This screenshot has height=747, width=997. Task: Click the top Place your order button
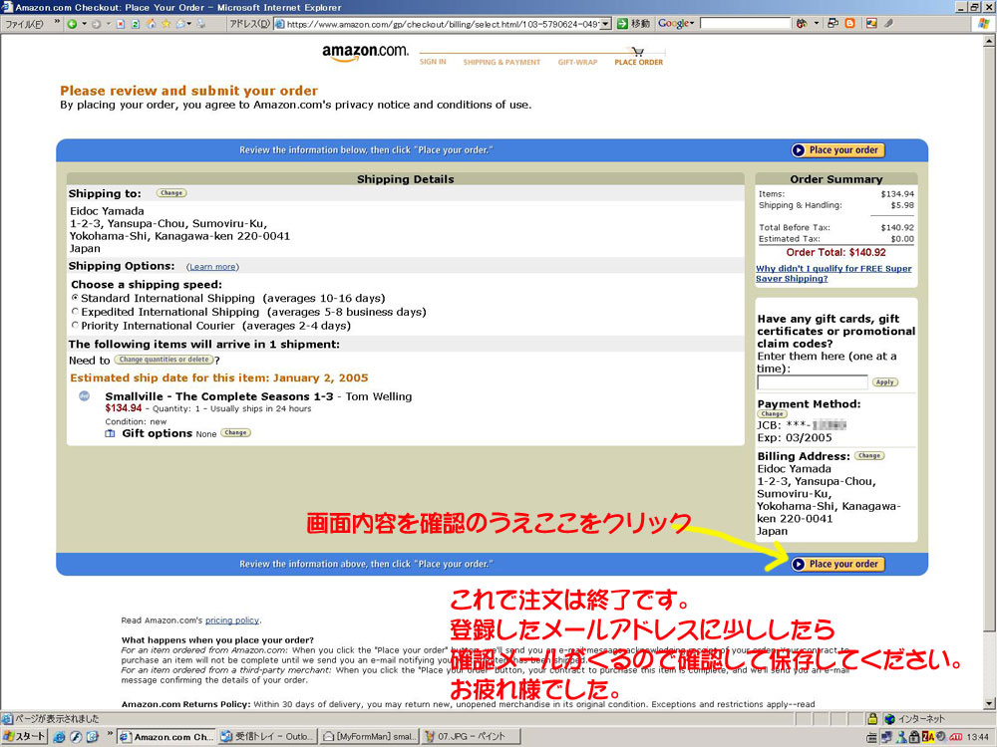(x=837, y=150)
